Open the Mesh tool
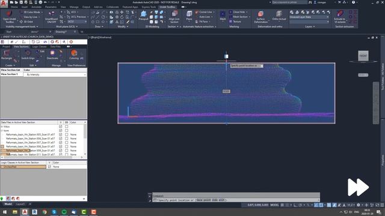The image size is (385, 216). 223,16
